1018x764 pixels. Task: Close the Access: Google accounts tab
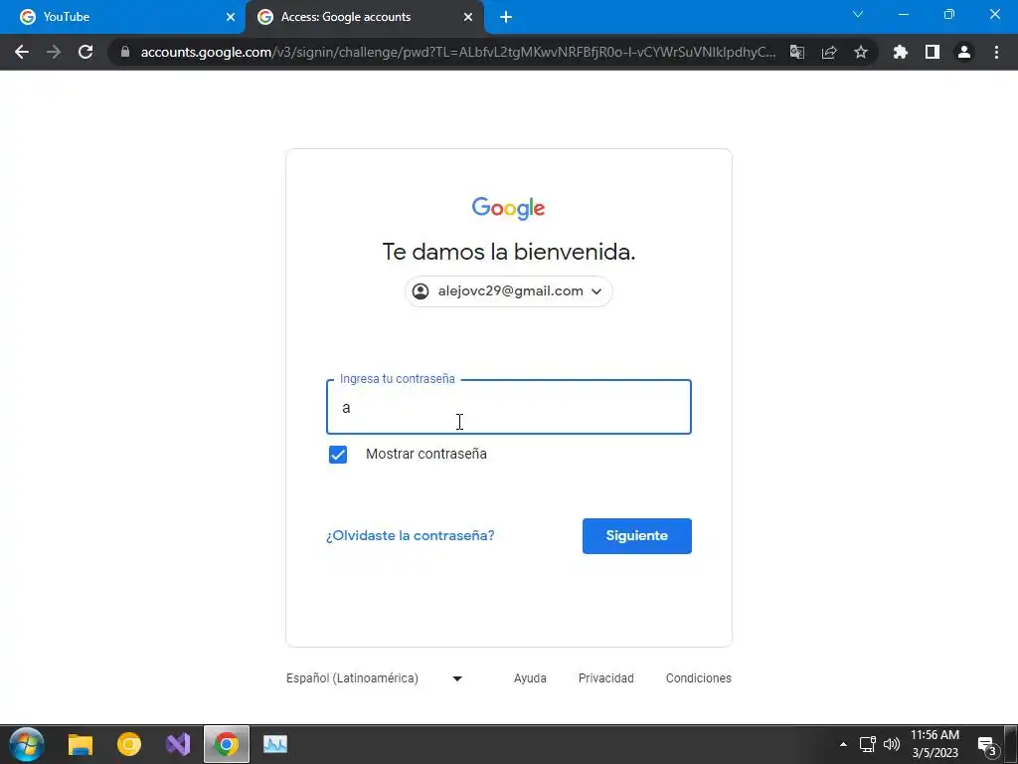[x=468, y=17]
